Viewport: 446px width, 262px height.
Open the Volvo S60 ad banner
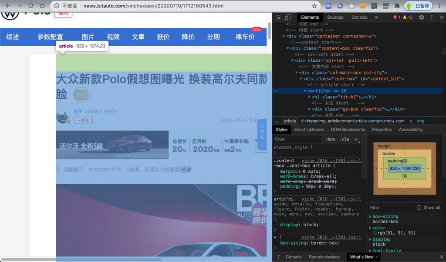(x=161, y=145)
